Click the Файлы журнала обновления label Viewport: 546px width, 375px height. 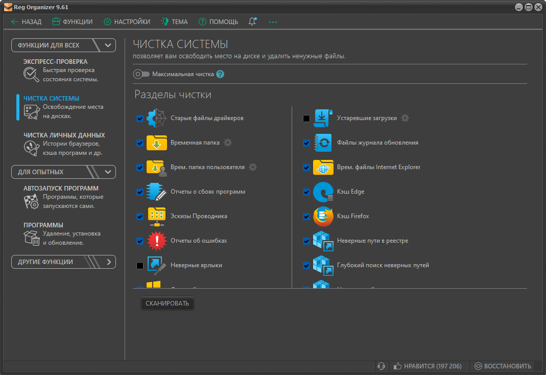(x=377, y=143)
